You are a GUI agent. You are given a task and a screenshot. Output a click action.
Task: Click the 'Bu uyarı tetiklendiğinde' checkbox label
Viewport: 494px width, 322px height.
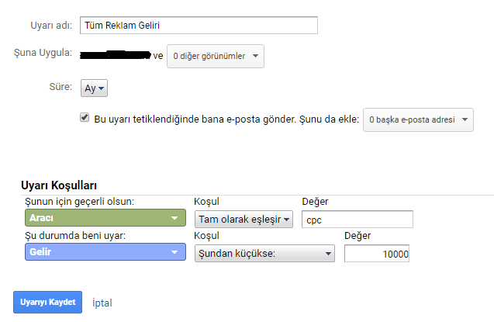tap(225, 119)
